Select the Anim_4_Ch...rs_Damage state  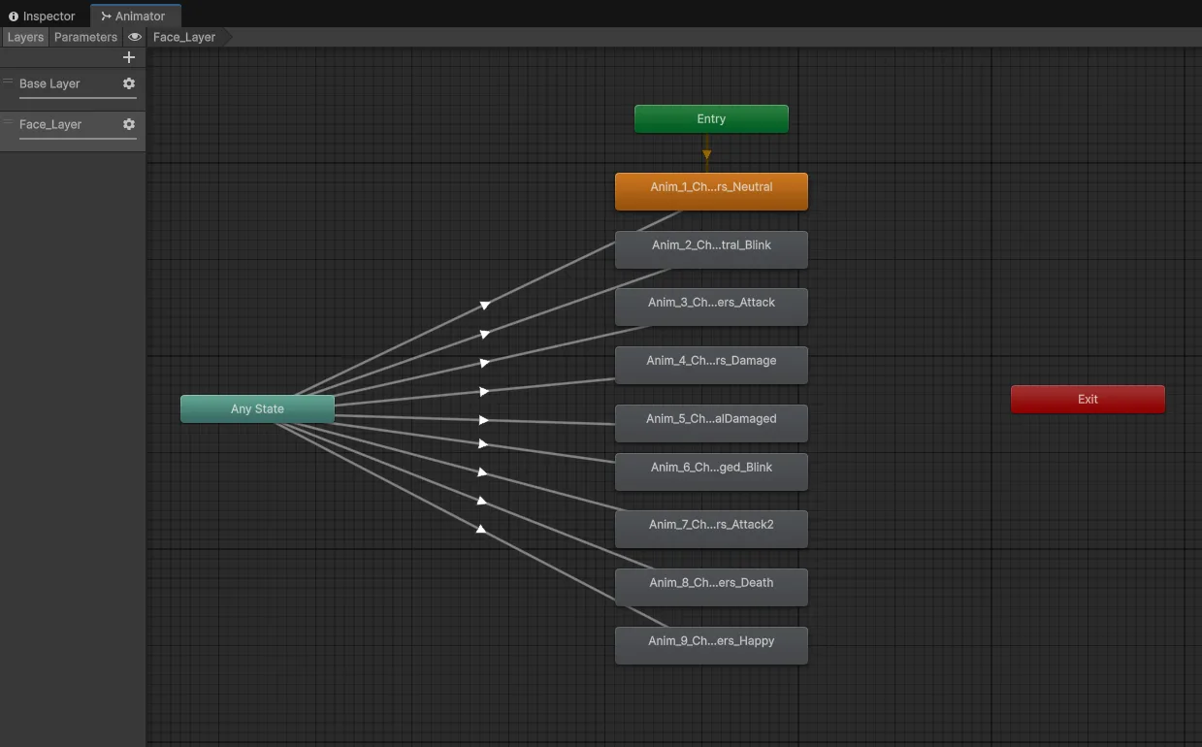[711, 364]
